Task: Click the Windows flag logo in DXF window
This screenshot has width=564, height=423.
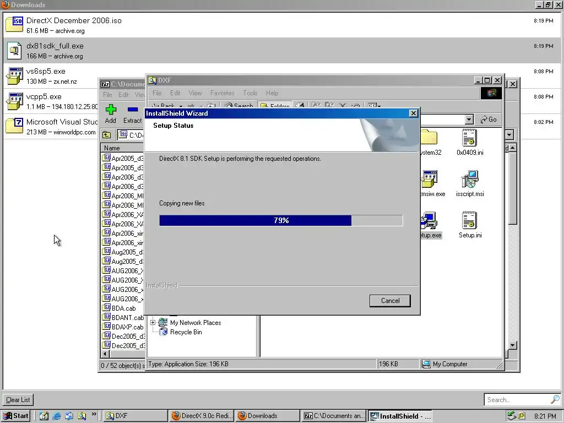Action: click(x=491, y=93)
